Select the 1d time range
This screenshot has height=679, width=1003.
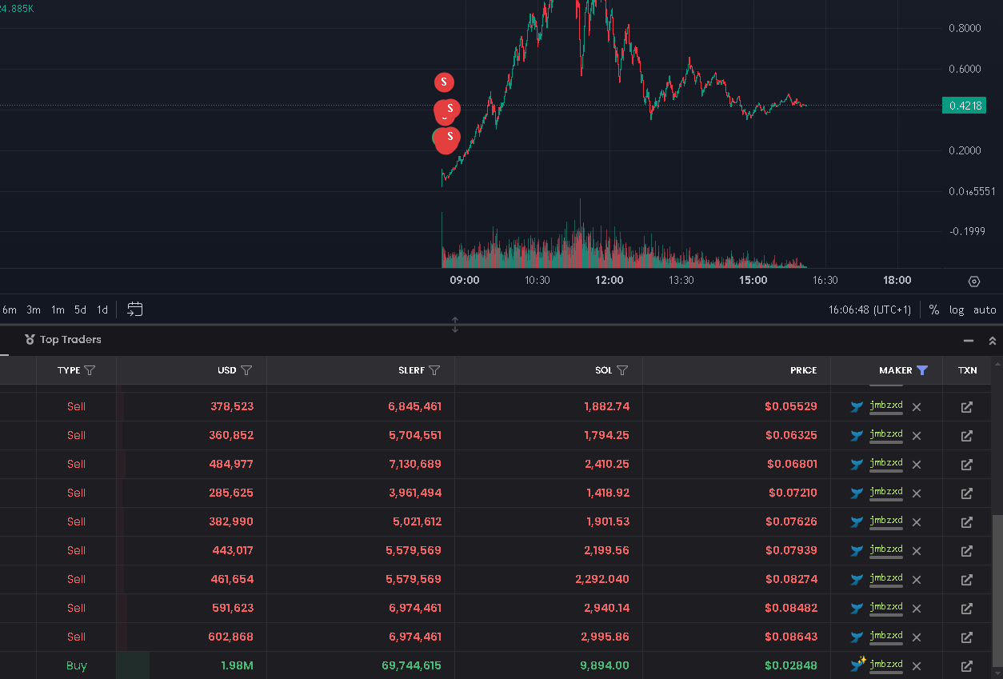(102, 310)
